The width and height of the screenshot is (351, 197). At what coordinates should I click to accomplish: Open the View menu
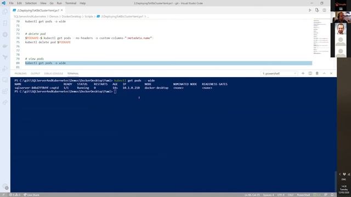click(x=43, y=3)
